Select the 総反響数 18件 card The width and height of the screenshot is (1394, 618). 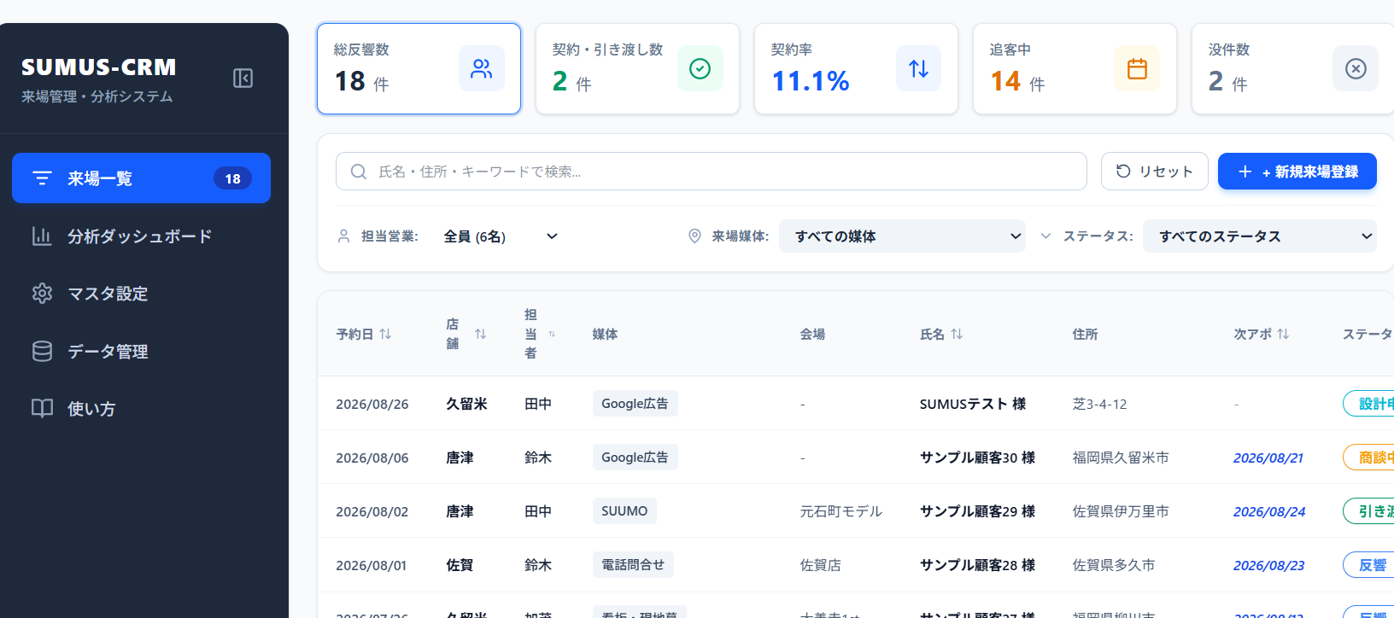(419, 68)
